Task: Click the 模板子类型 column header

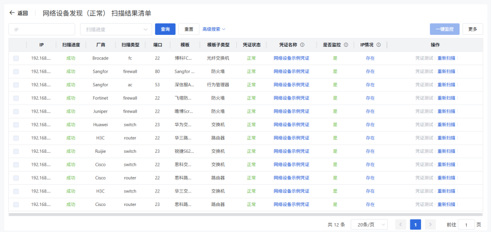Action: [218, 45]
